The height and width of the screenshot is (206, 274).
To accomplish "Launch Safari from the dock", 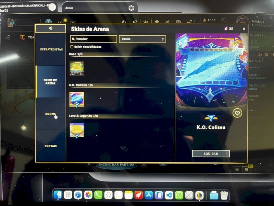I will 78,195.
